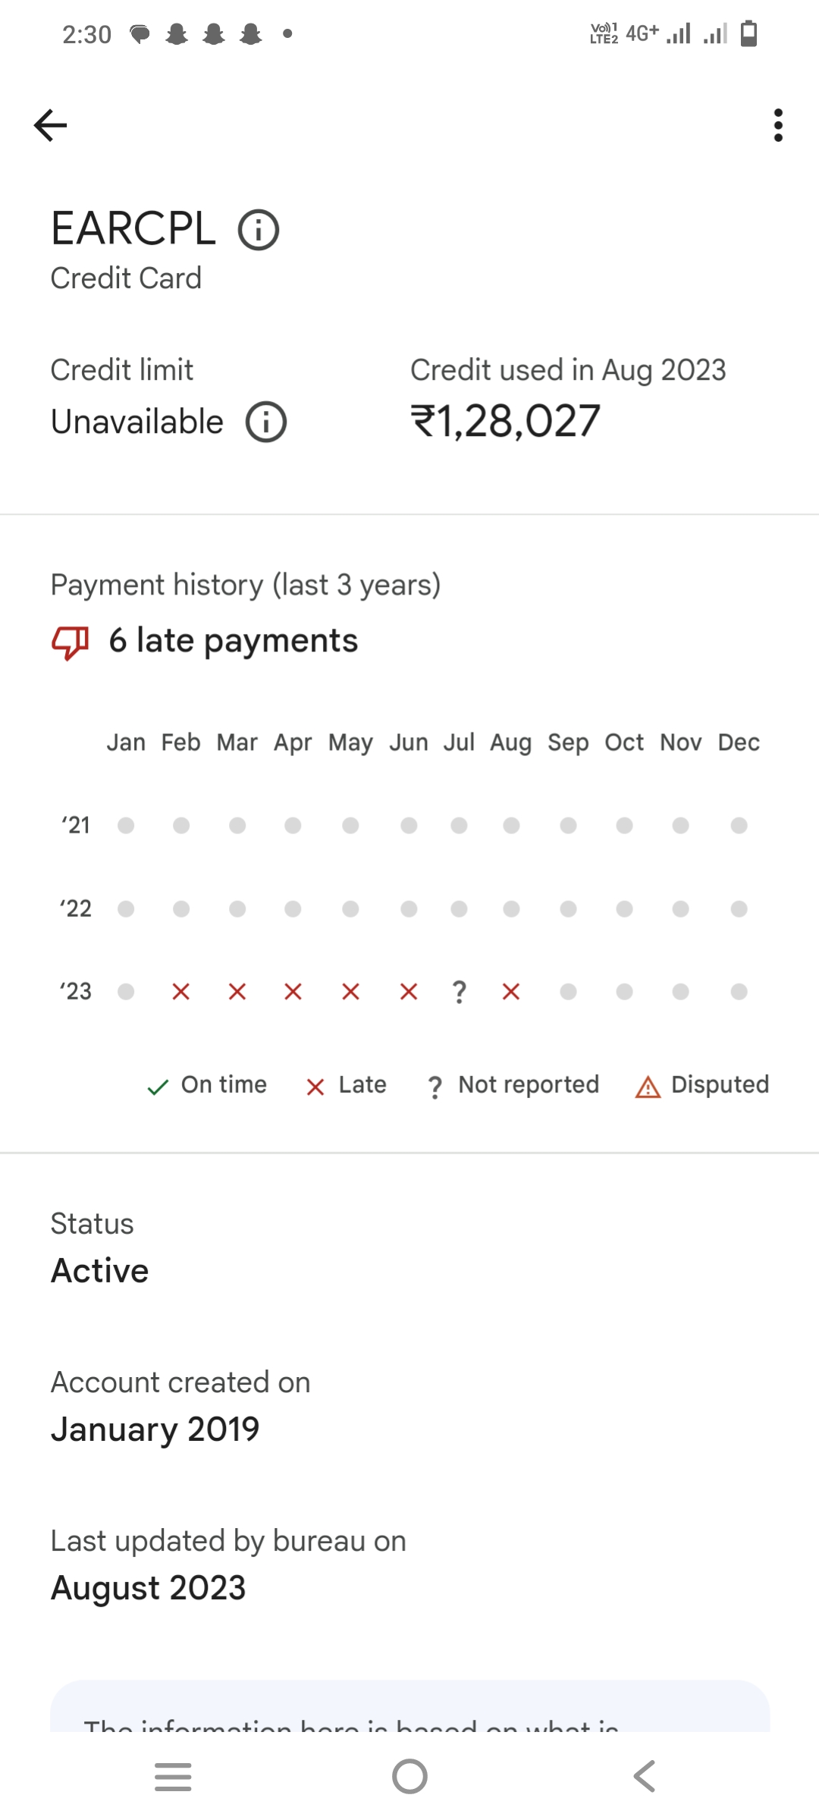Tap the February 2023 late payment mark
This screenshot has height=1820, width=819.
(x=180, y=991)
